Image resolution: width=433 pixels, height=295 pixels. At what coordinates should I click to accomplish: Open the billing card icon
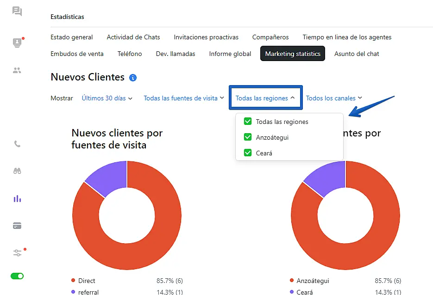tap(17, 226)
